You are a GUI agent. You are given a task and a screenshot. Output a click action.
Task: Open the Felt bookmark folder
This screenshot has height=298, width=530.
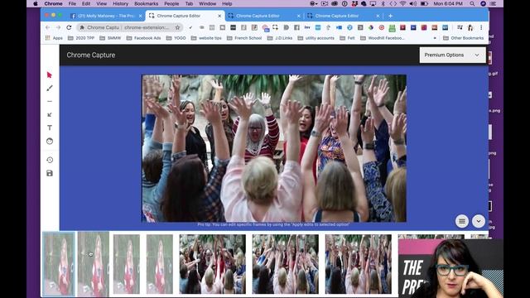coord(347,38)
